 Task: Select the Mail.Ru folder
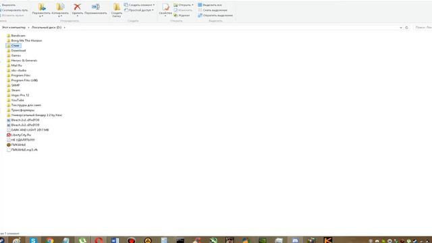pyautogui.click(x=14, y=65)
